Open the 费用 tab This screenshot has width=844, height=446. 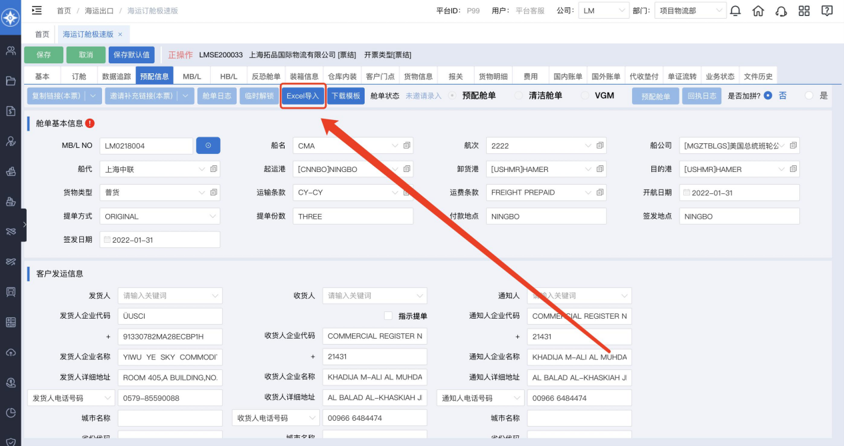coord(531,77)
